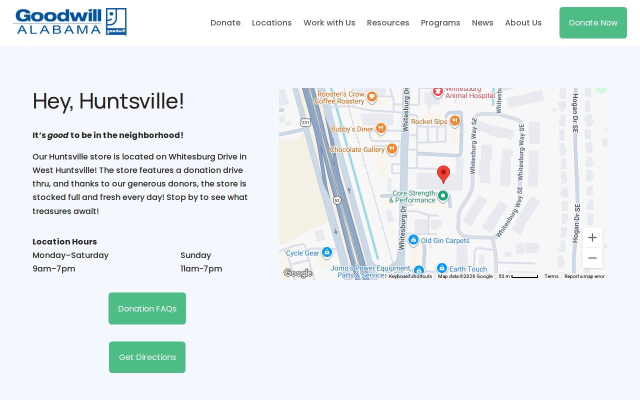Click the Old Gin Carpets label
640x400 pixels.
click(445, 240)
